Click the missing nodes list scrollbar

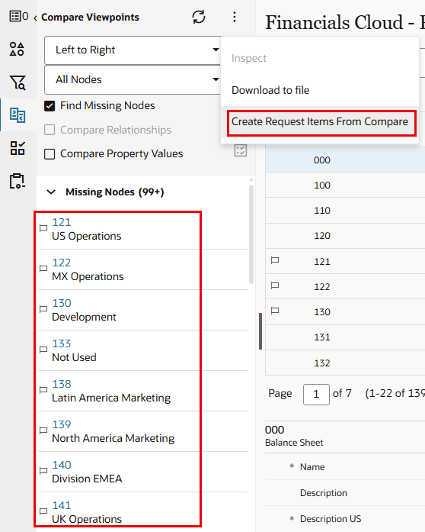251,234
